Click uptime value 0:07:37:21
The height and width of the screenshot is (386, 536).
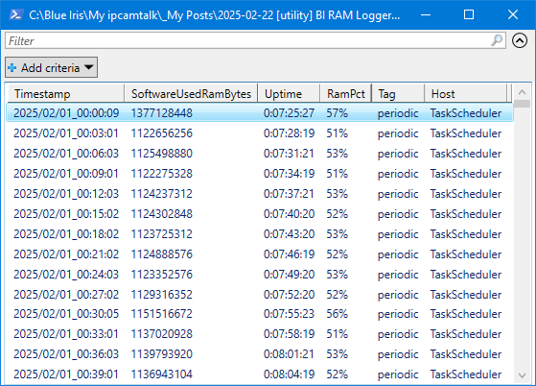289,194
